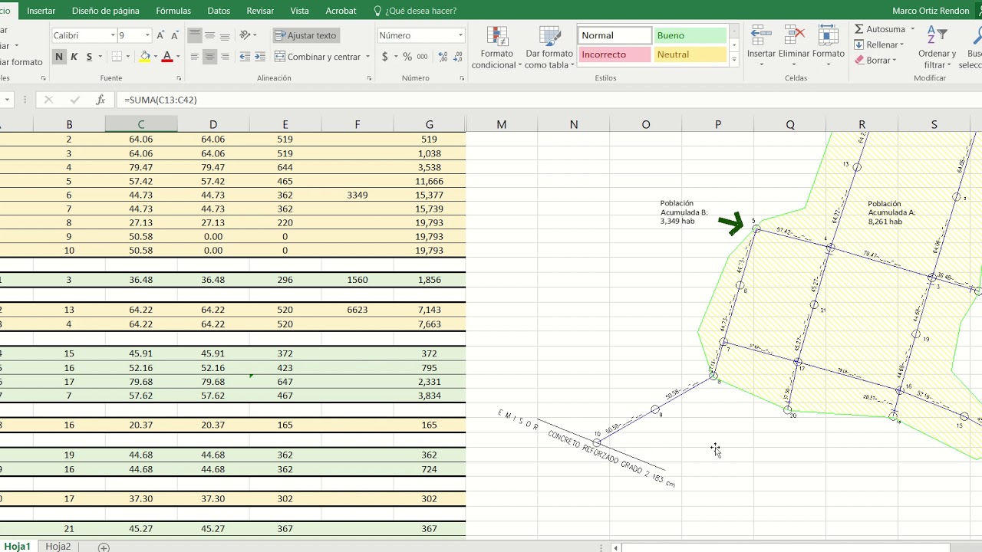982x552 pixels.
Task: Align text left
Action: point(194,57)
